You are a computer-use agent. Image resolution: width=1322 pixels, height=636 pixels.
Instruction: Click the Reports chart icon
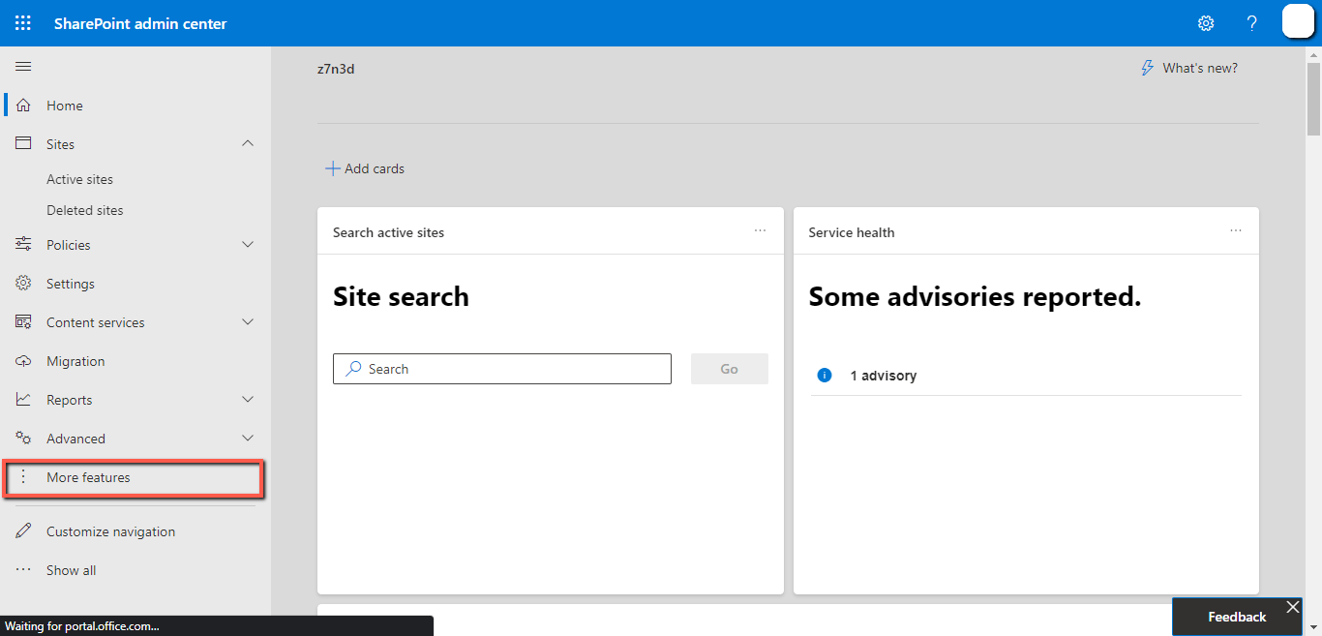(23, 400)
